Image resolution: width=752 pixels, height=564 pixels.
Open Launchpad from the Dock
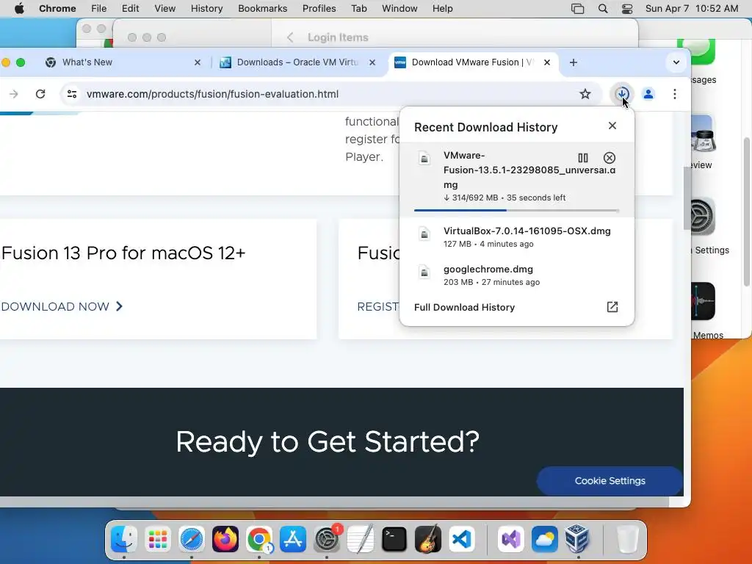(x=157, y=539)
